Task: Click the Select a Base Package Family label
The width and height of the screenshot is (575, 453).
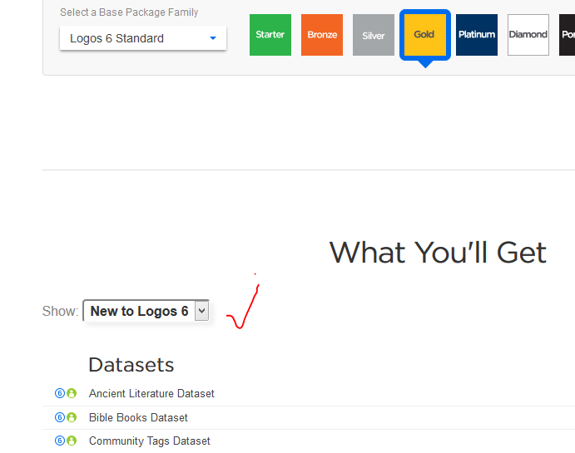Action: (129, 12)
